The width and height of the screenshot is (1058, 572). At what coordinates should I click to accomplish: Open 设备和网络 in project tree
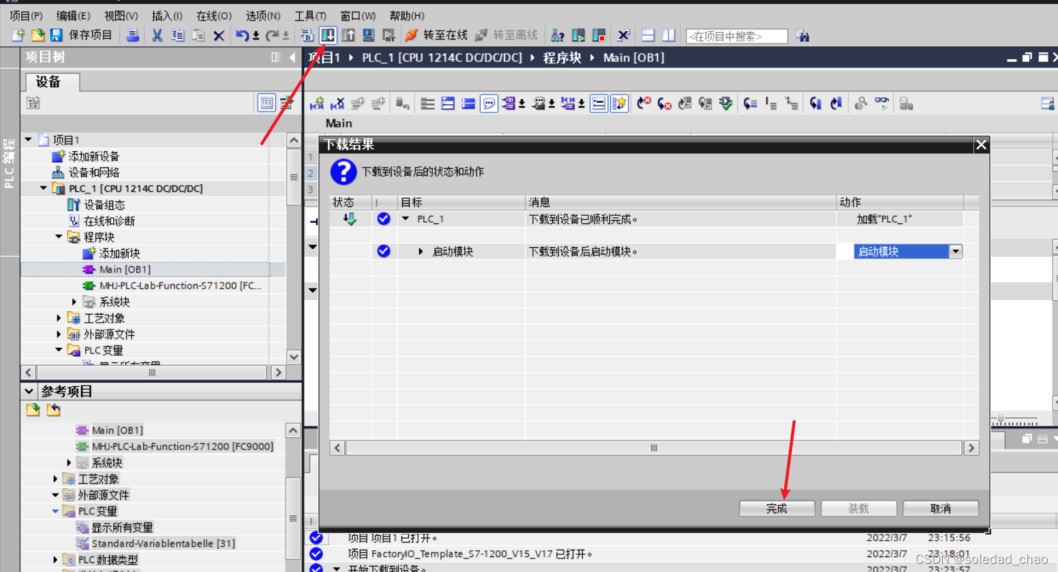(94, 172)
